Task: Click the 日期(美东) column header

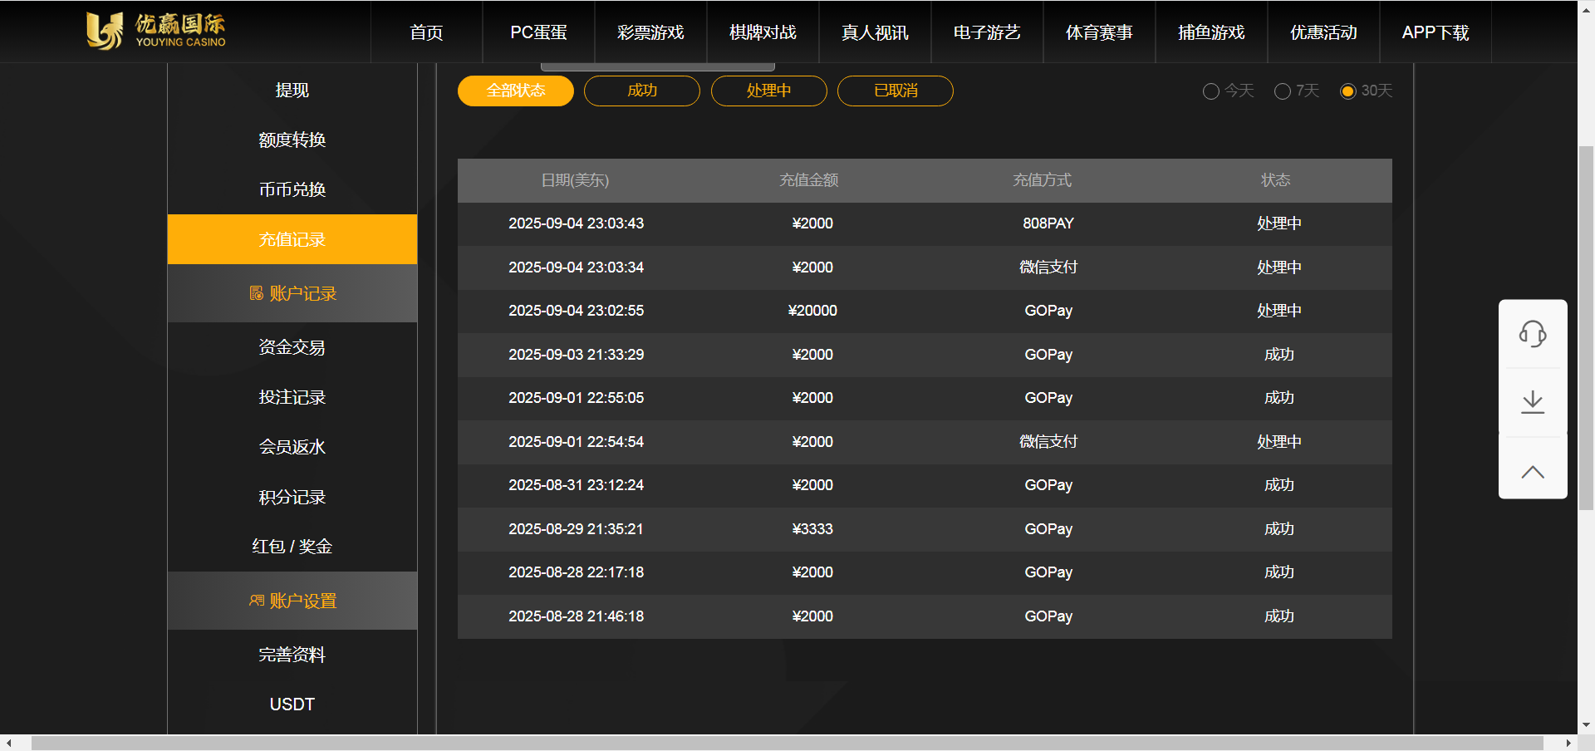Action: point(575,180)
